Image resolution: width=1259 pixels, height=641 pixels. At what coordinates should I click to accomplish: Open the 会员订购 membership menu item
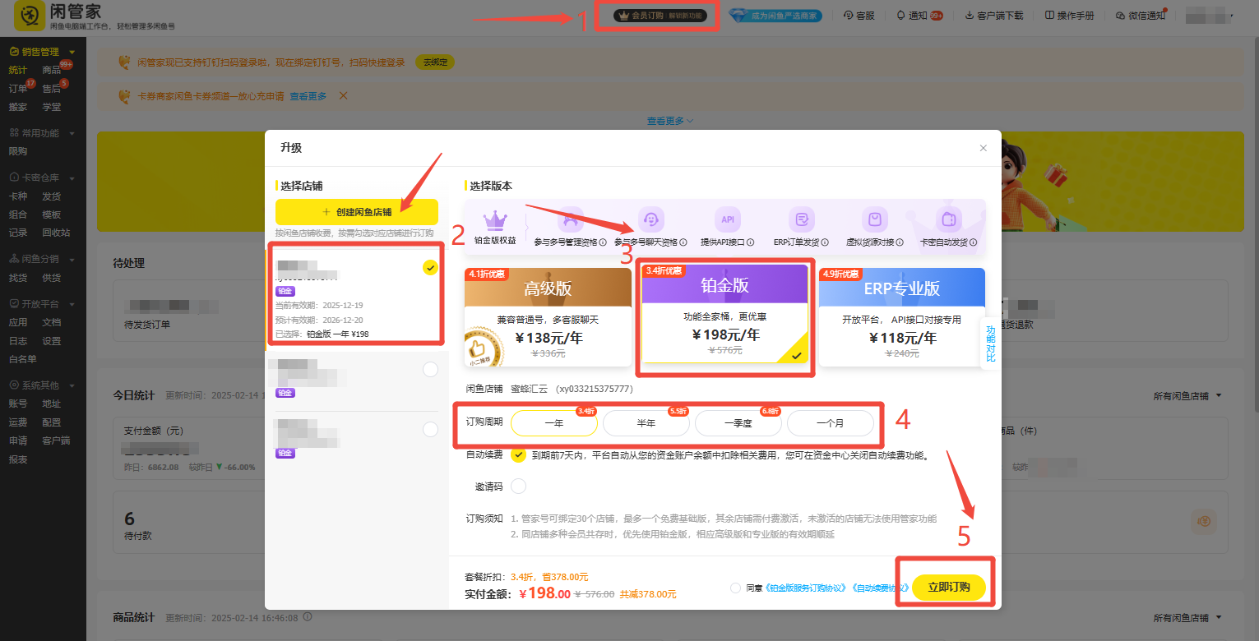tap(655, 14)
